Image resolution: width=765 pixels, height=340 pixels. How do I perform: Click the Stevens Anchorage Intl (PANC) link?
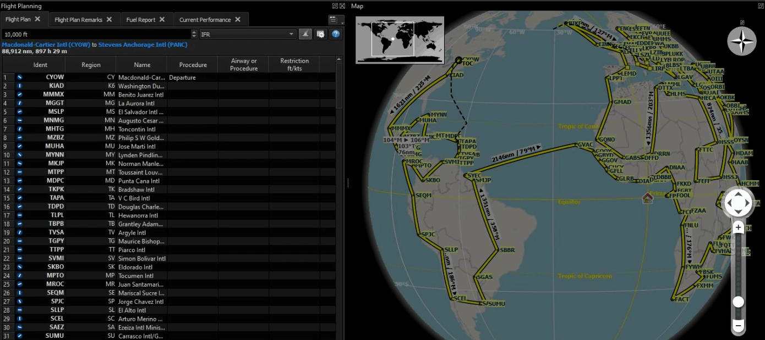click(x=143, y=44)
